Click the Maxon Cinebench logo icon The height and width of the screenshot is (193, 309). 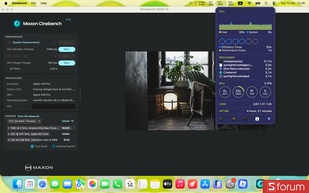point(17,24)
